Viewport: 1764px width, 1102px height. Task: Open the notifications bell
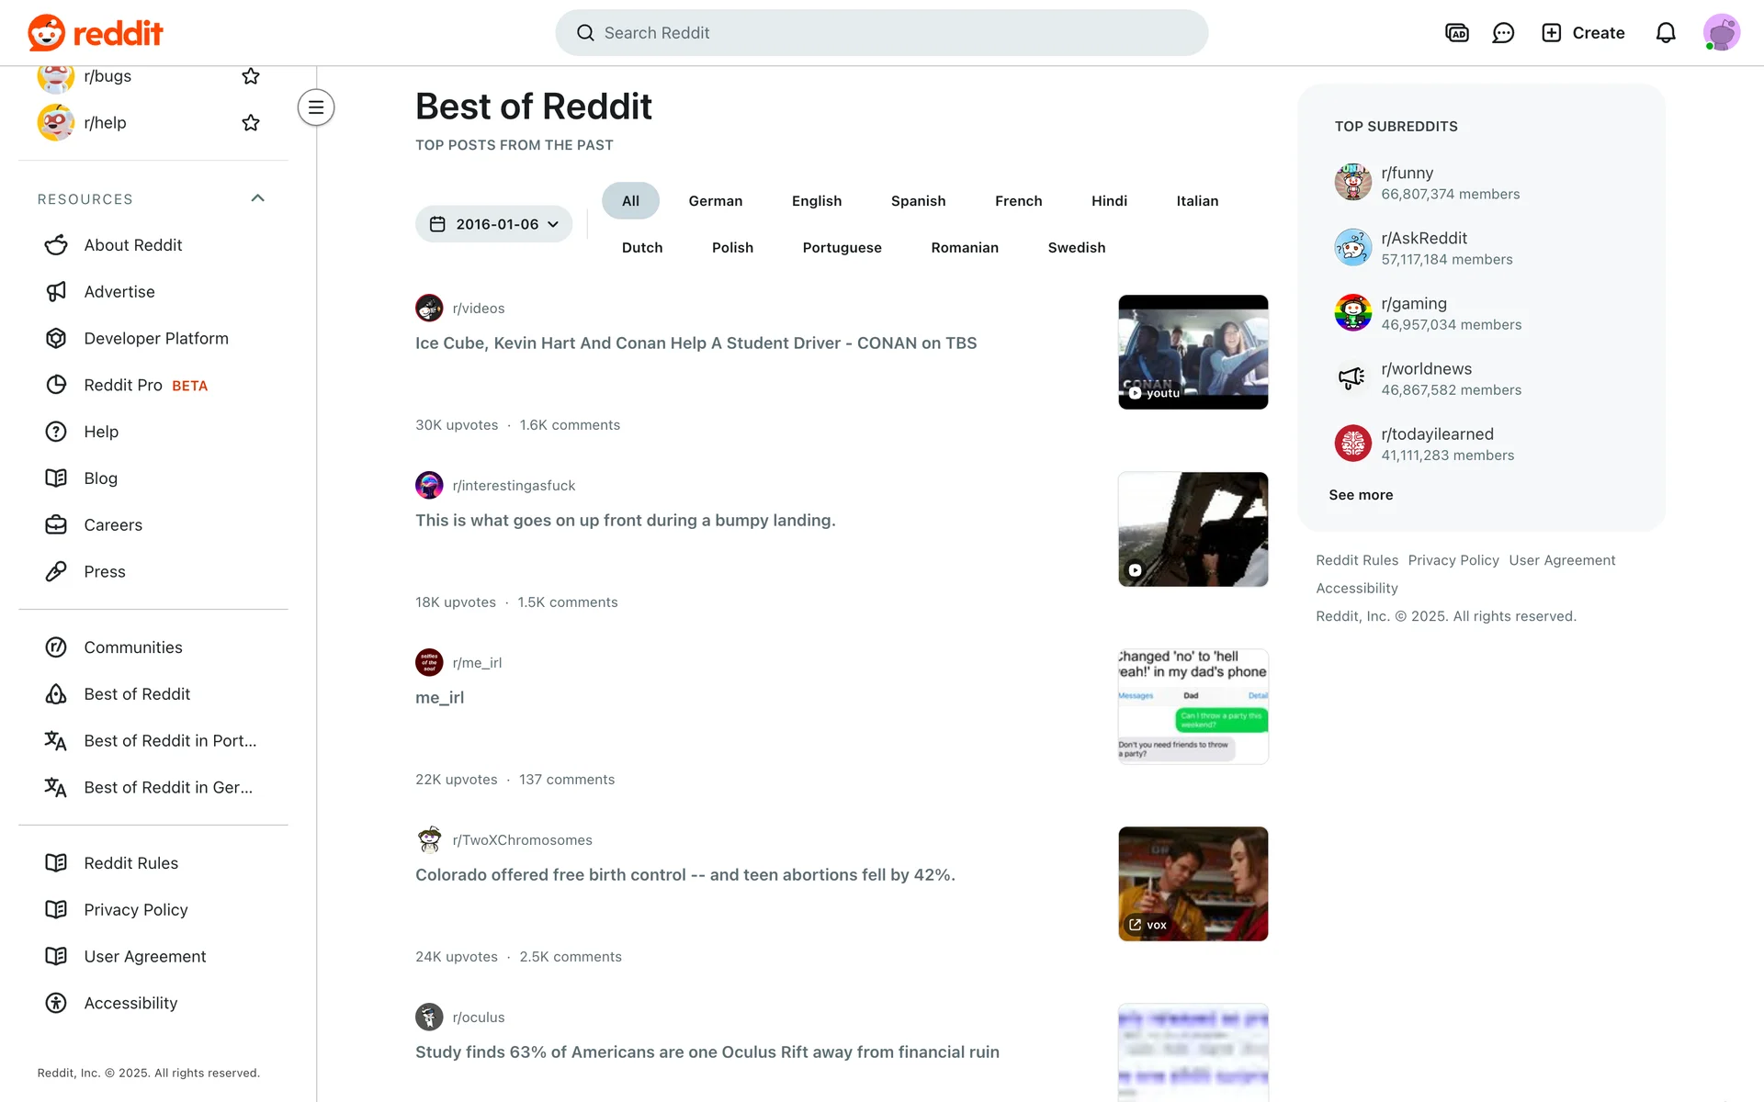click(x=1666, y=33)
